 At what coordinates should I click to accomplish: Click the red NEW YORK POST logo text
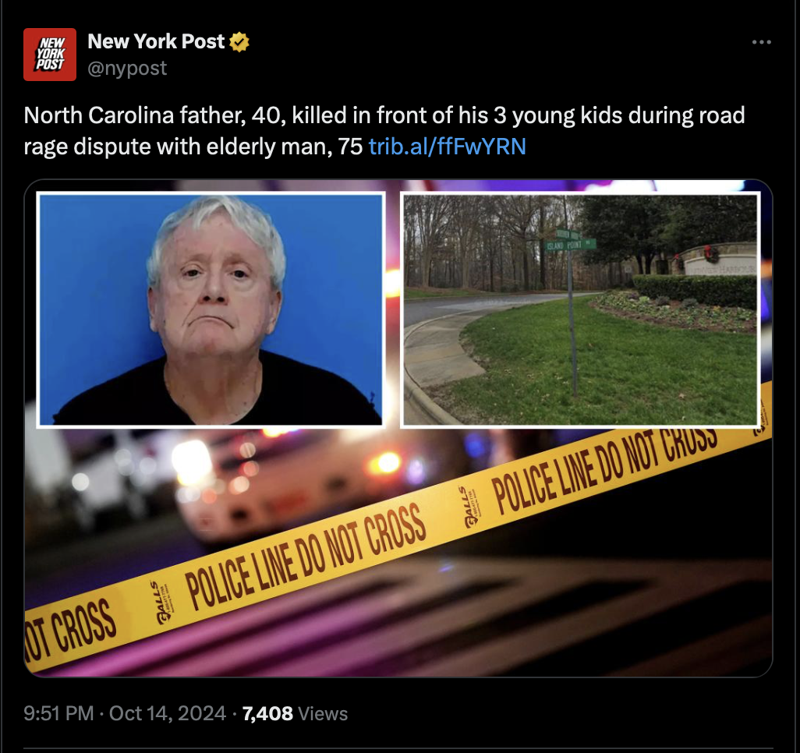click(x=50, y=54)
